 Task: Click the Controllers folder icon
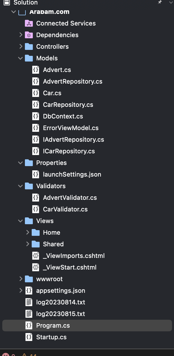pos(29,46)
